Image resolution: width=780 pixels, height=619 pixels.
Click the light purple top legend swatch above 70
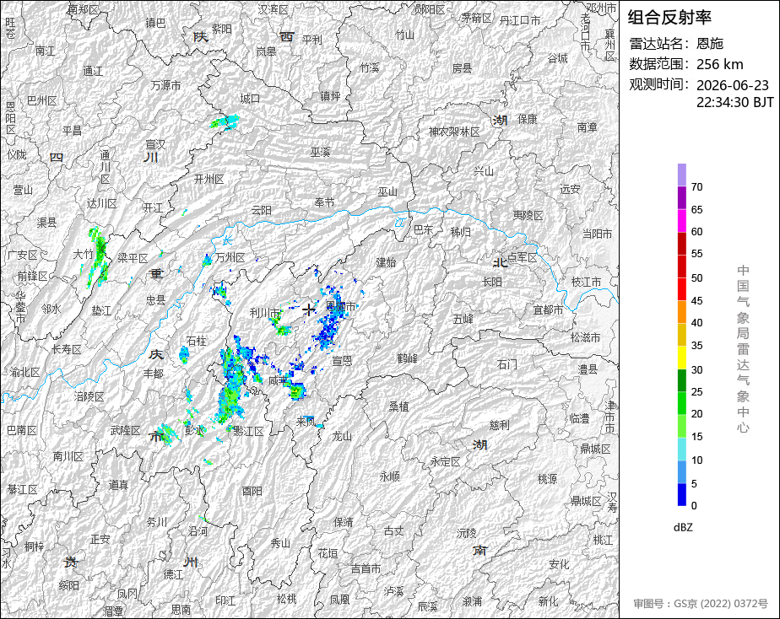pos(681,175)
